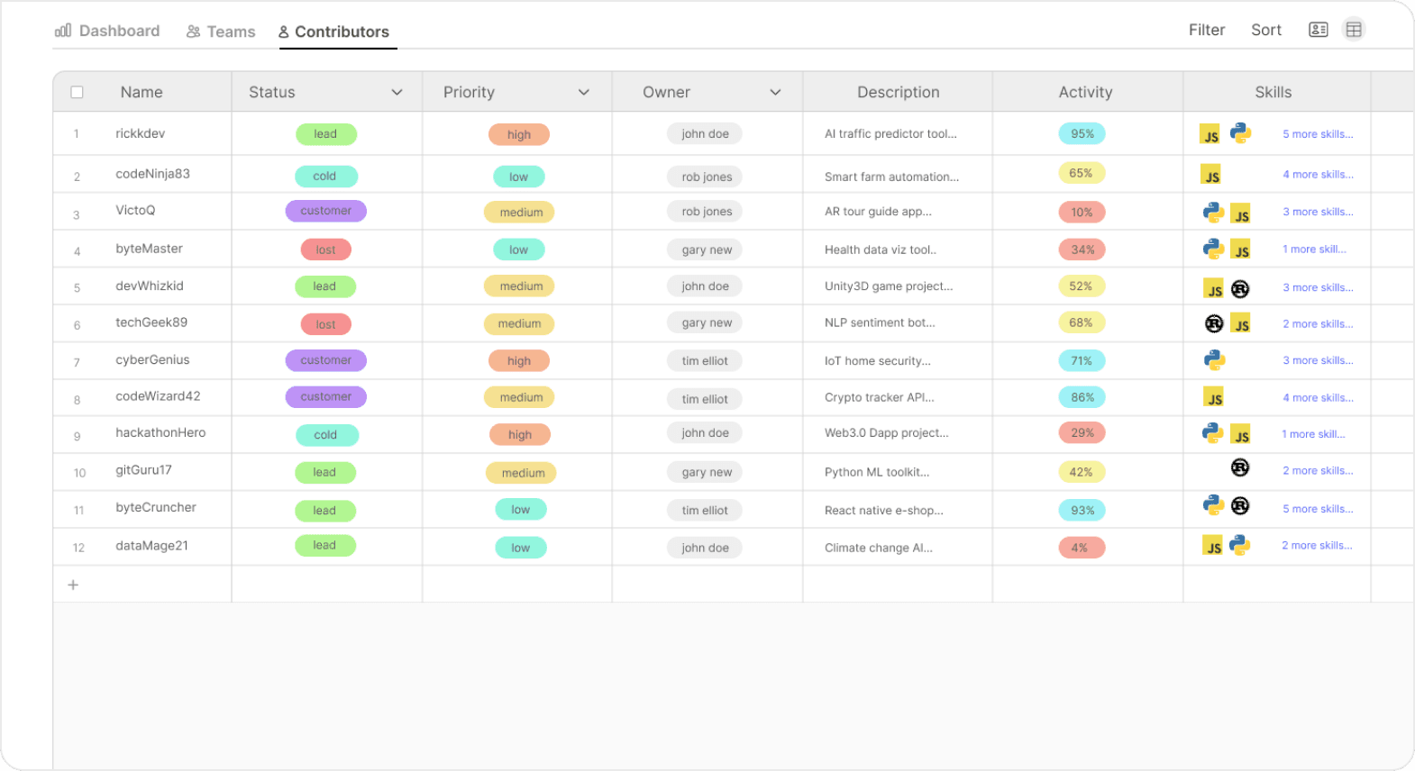Click the JS skill icon for codeWizard42
Image resolution: width=1415 pixels, height=771 pixels.
click(x=1213, y=397)
